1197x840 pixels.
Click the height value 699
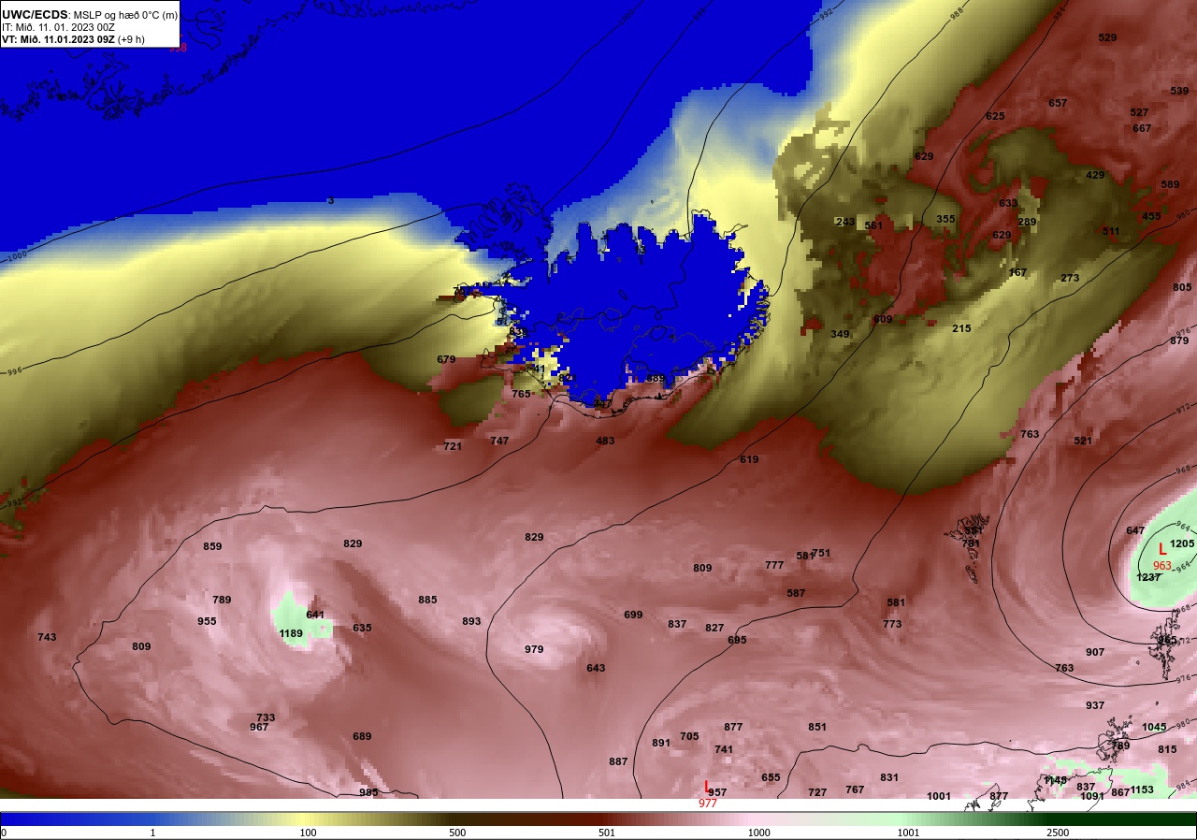point(633,615)
